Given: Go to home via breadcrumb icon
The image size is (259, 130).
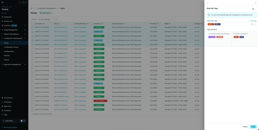Looking at the screenshot, I should 31,8.
